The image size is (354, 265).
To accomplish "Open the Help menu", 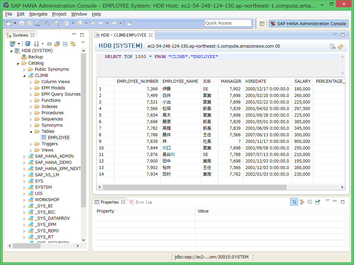I will pos(96,14).
